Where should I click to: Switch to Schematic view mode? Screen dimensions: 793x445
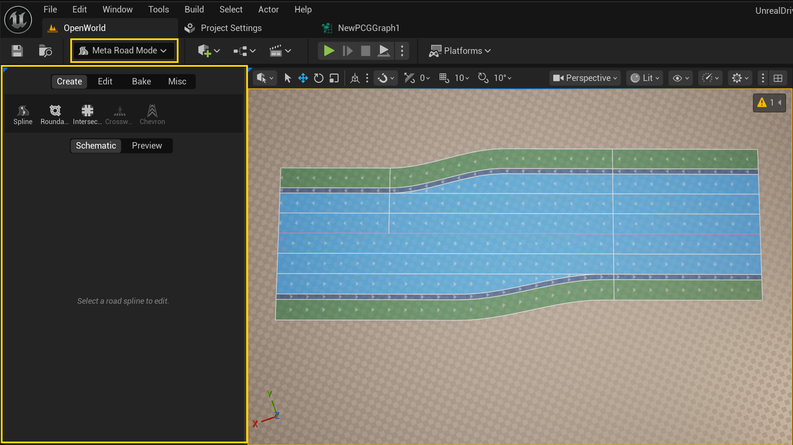pyautogui.click(x=96, y=146)
